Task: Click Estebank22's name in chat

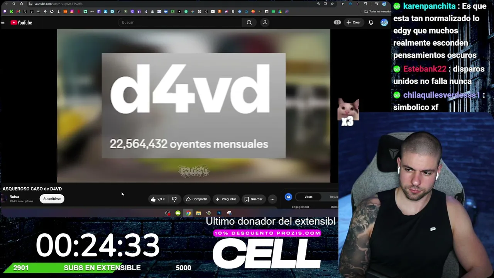Action: point(425,69)
